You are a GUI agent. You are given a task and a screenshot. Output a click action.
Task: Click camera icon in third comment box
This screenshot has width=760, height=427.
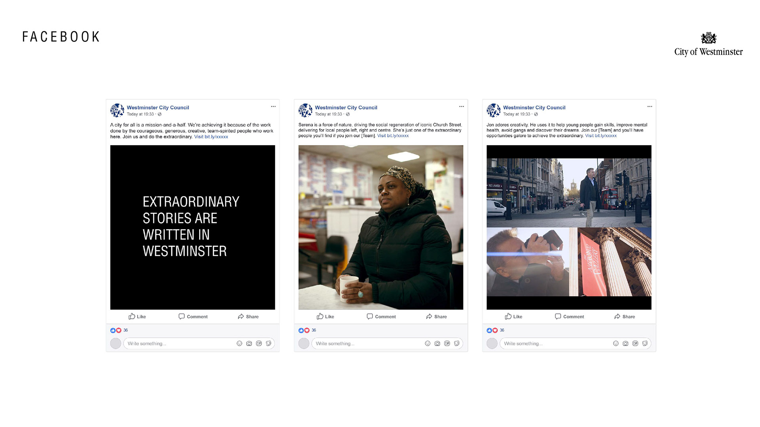(625, 344)
